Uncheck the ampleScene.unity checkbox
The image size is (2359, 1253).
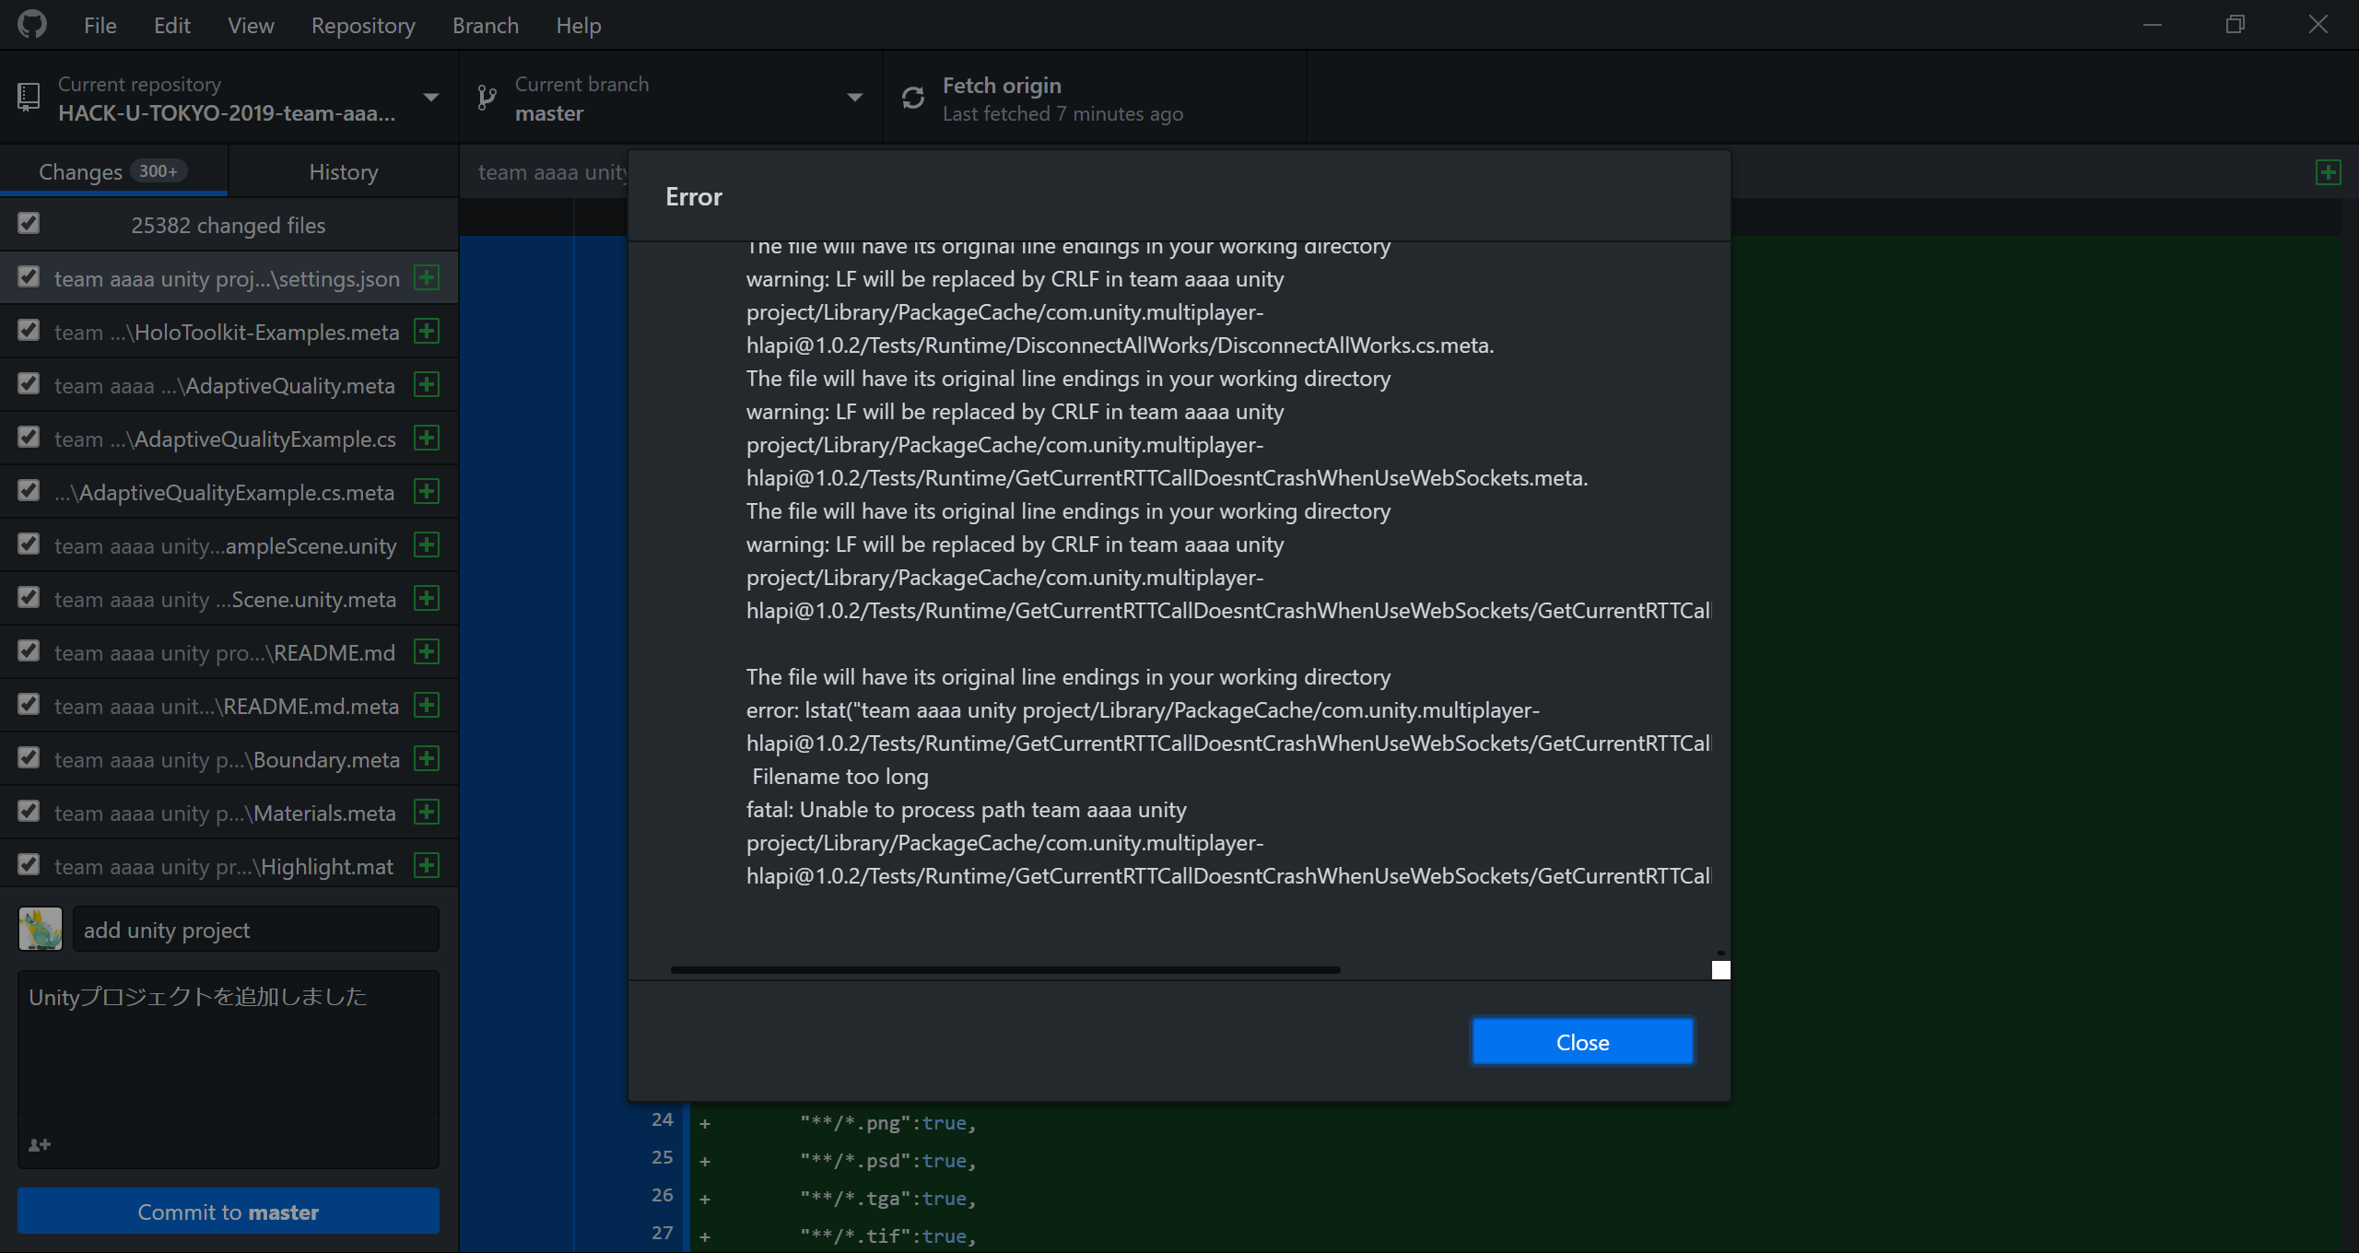pos(29,544)
